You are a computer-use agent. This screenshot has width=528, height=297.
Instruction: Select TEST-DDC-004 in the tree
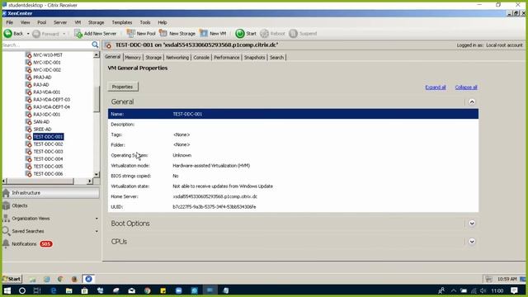tap(48, 159)
